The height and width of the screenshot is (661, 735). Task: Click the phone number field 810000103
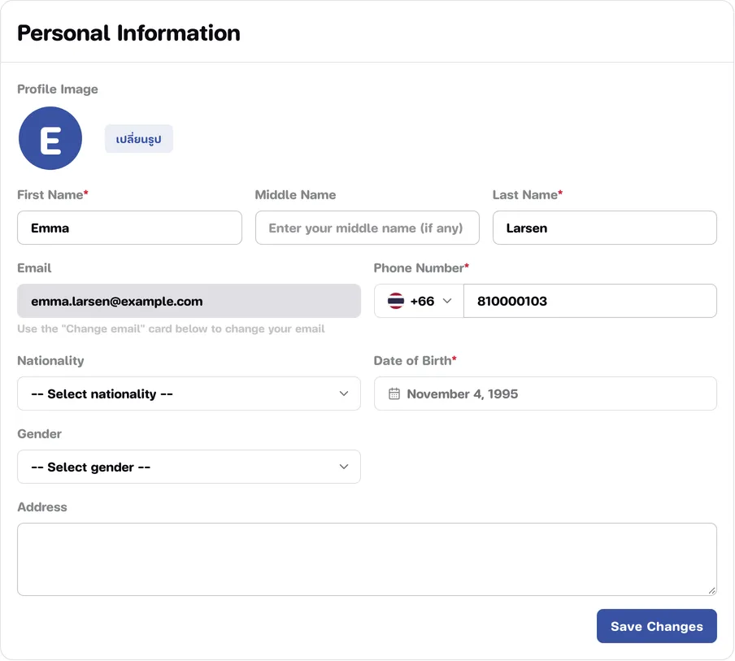[590, 301]
